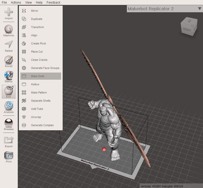203x188 pixels.
Task: Choose the Mirror label in Edit list
Action: coord(35,11)
